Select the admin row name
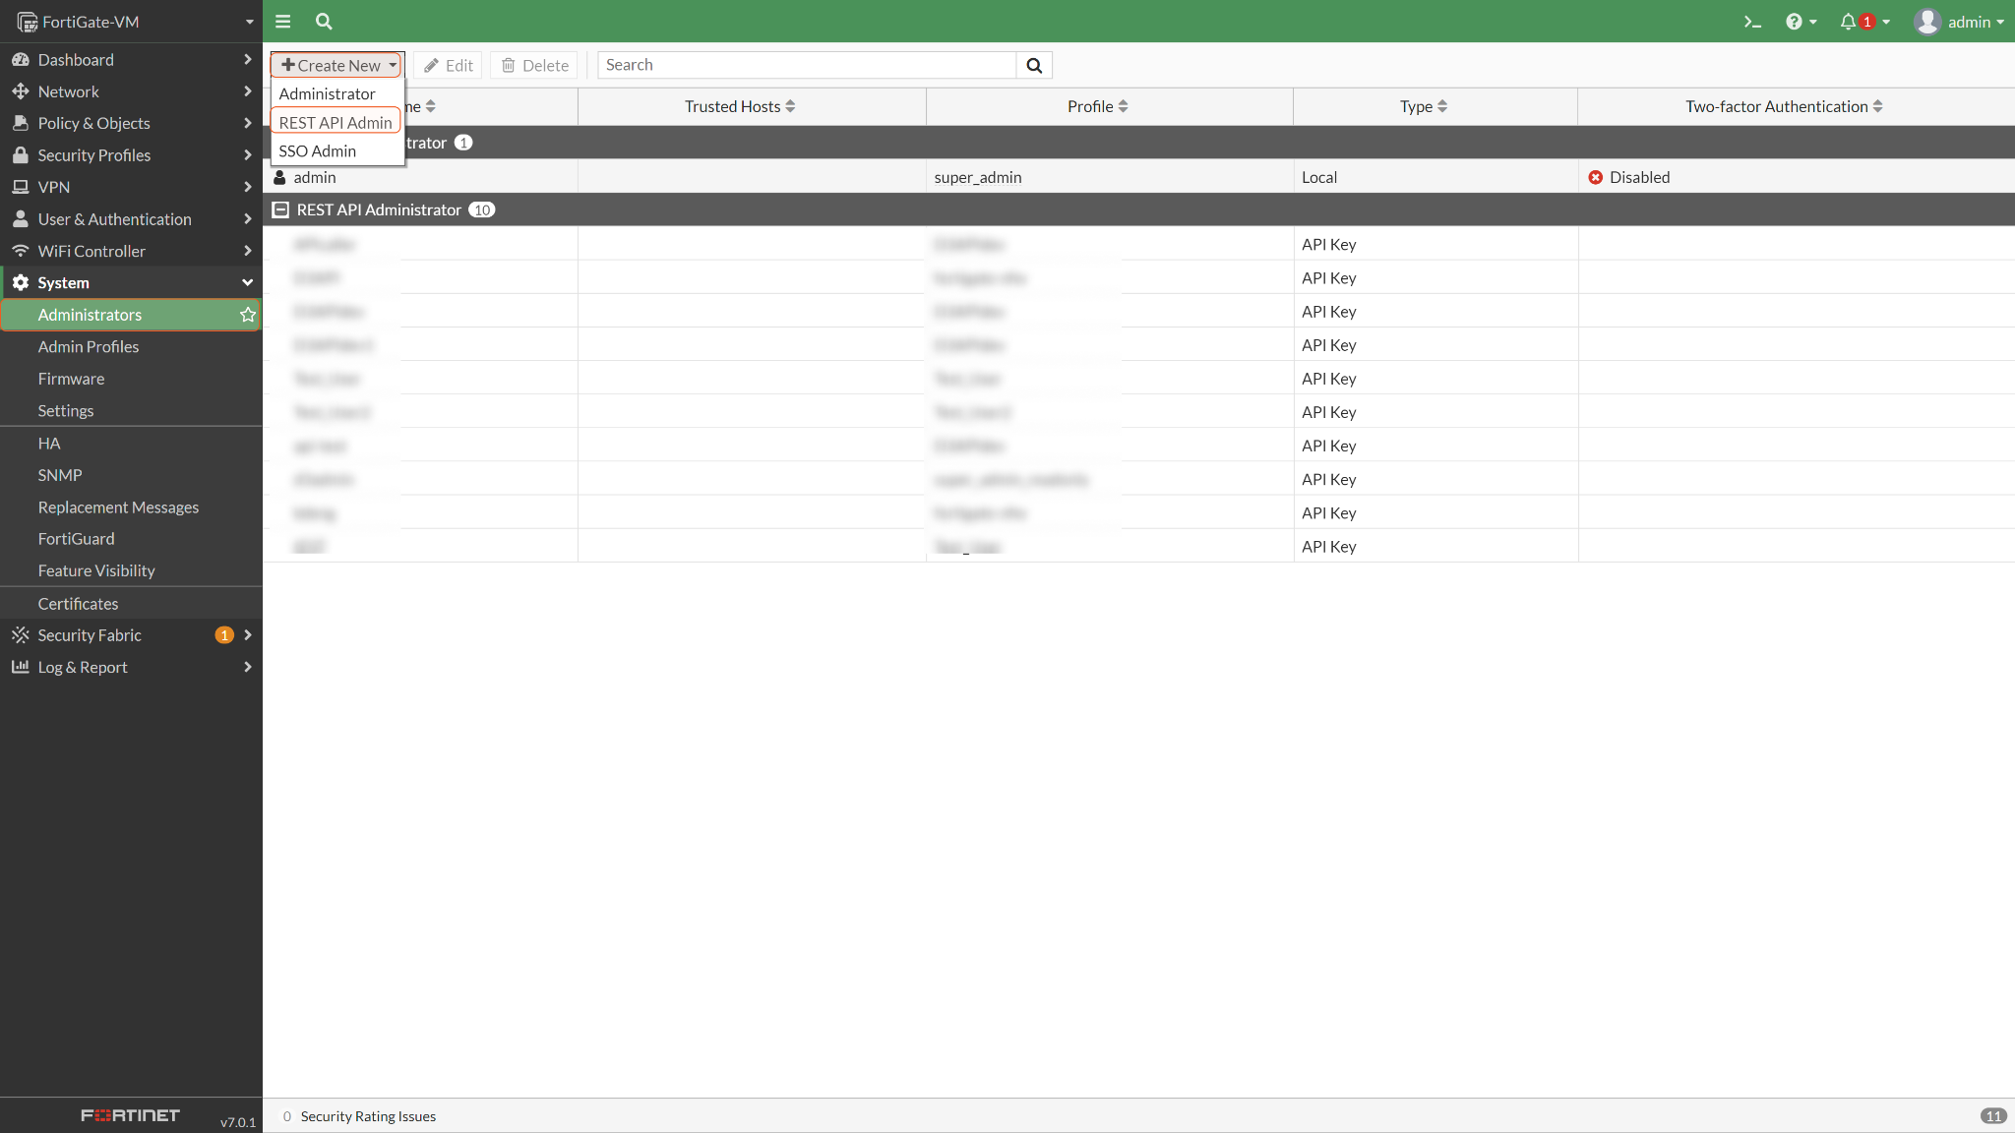2015x1133 pixels. (x=315, y=177)
